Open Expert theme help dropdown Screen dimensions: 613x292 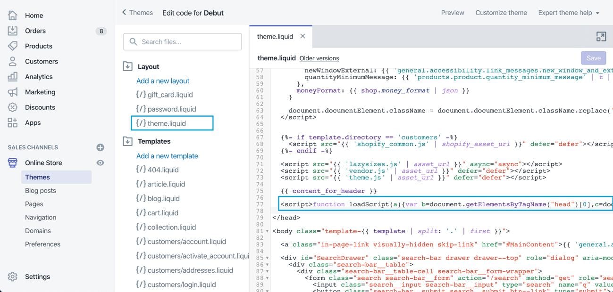coord(569,13)
